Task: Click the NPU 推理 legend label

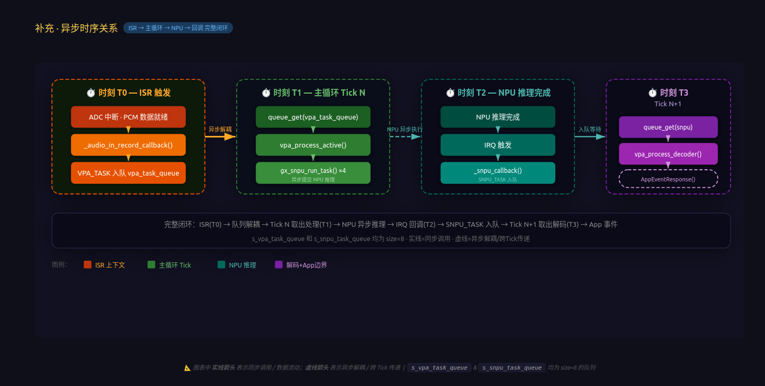Action: (x=242, y=265)
